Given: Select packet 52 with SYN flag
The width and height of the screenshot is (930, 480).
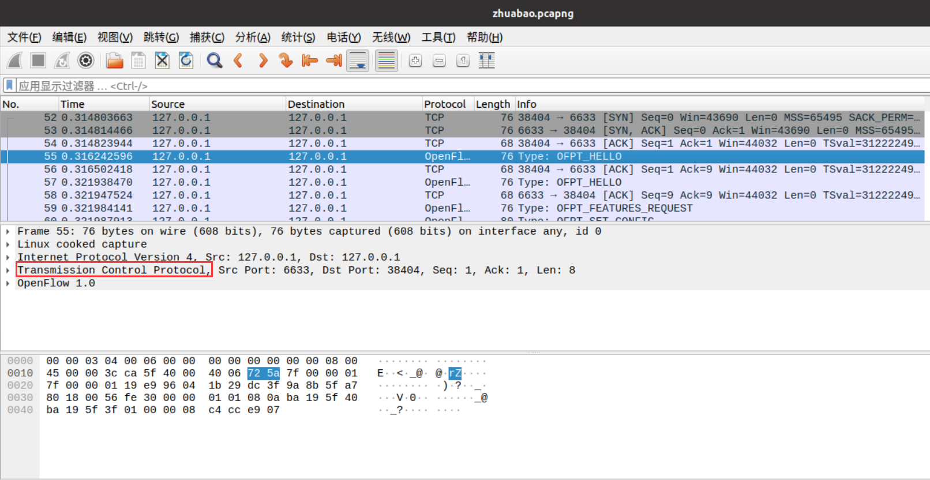Looking at the screenshot, I should click(462, 118).
